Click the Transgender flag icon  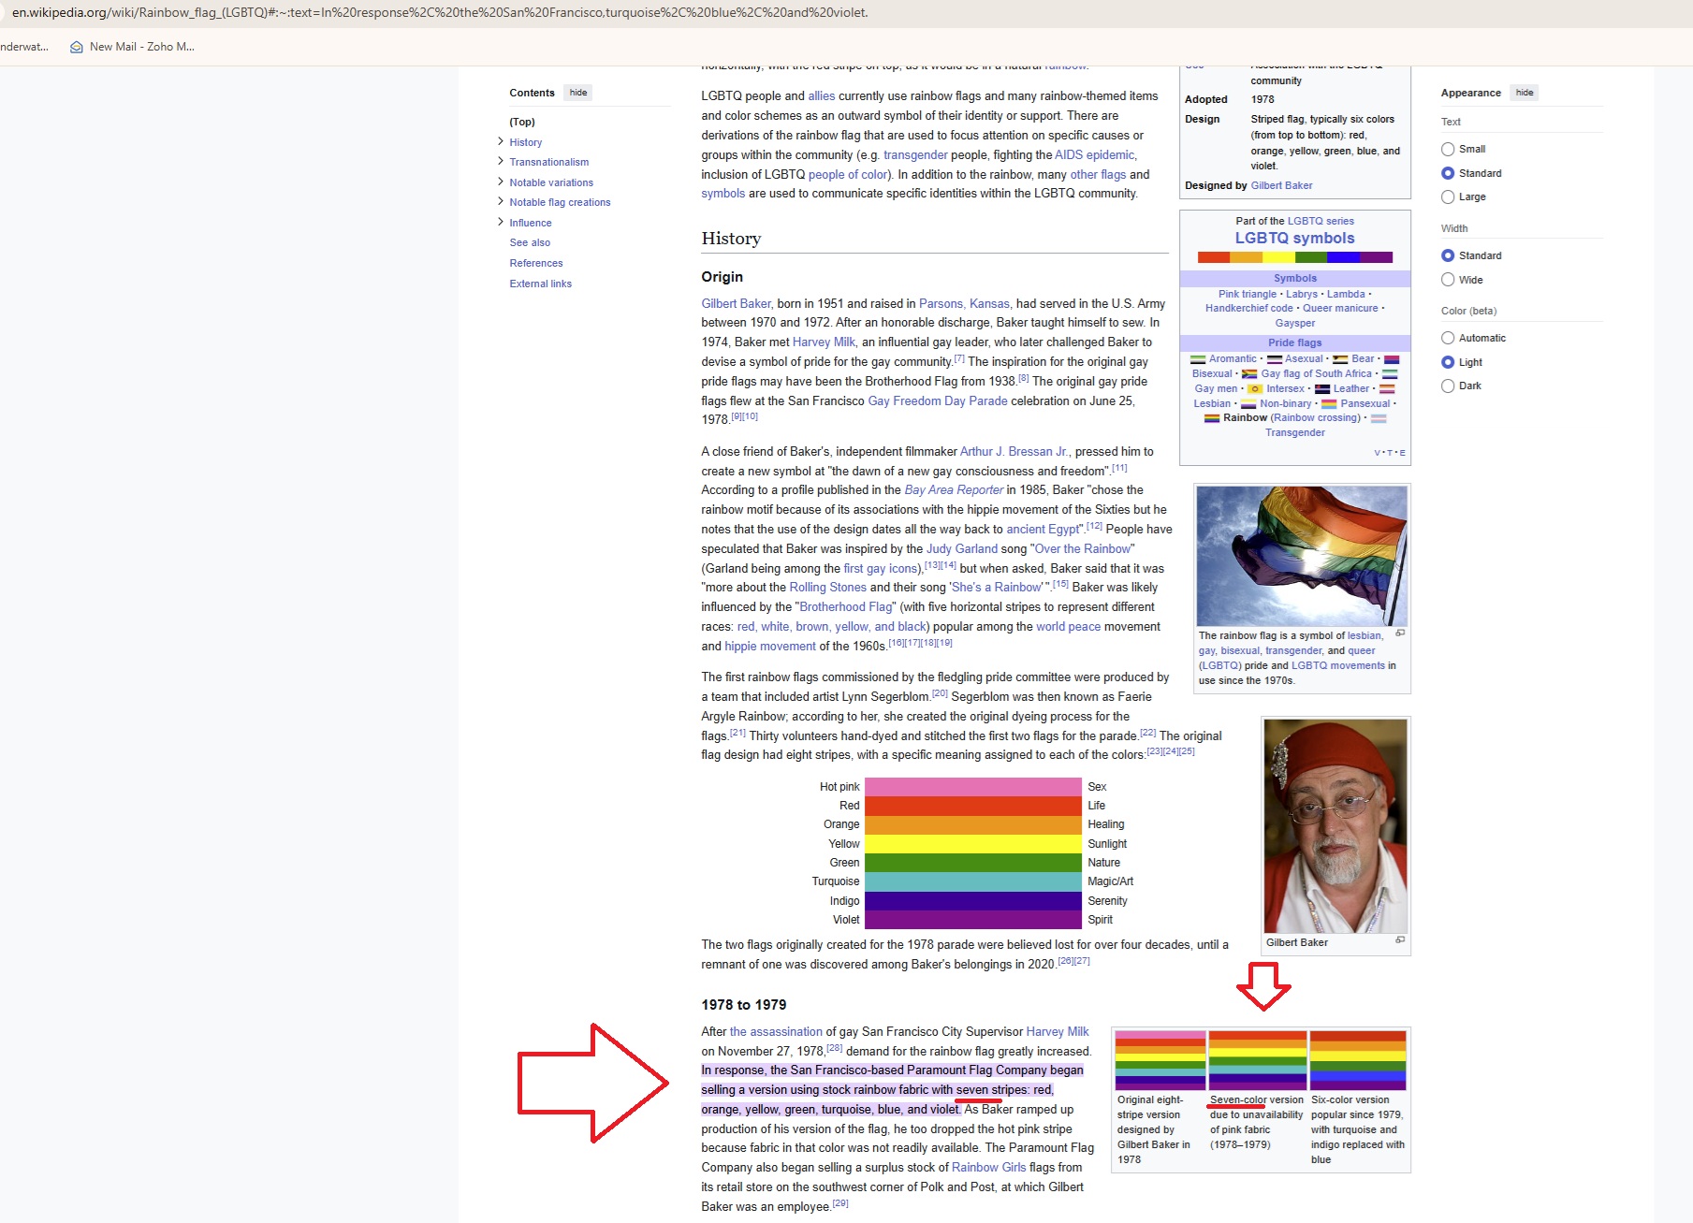coord(1379,418)
